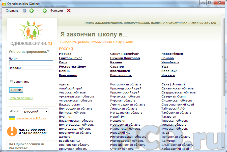Open the Ставропольский край link
Image resolution: width=227 pixels, height=152 pixels.
tap(178, 105)
